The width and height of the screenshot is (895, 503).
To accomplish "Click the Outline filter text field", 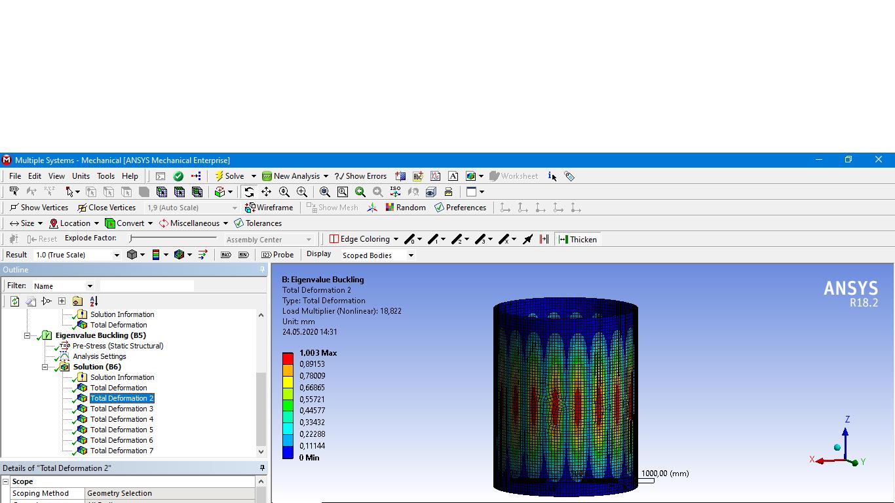I will tap(147, 286).
